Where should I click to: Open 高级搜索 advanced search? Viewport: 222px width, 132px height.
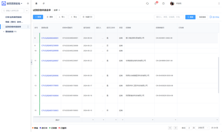(202, 17)
